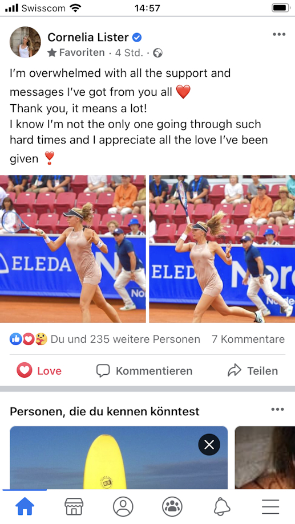Image resolution: width=295 pixels, height=524 pixels.
Task: Open the Marketplace tab icon
Action: 74,506
